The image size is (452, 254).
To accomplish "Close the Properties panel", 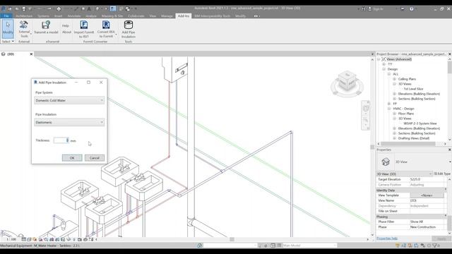I will (x=449, y=150).
